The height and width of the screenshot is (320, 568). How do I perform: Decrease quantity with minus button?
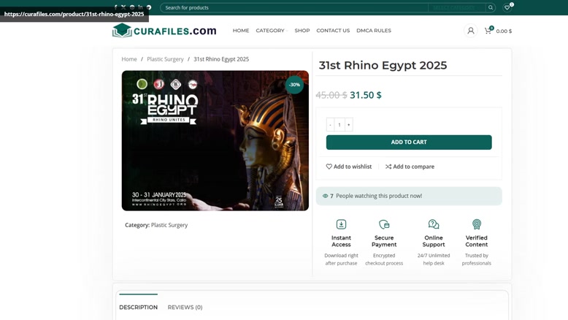(x=330, y=125)
